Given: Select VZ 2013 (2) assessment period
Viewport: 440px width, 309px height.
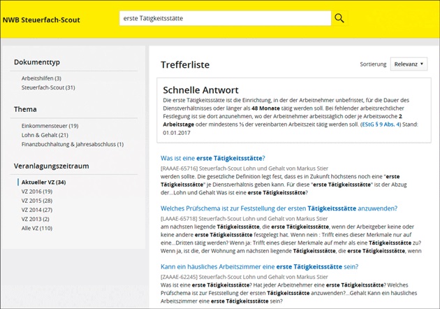Looking at the screenshot, I should pyautogui.click(x=36, y=219).
